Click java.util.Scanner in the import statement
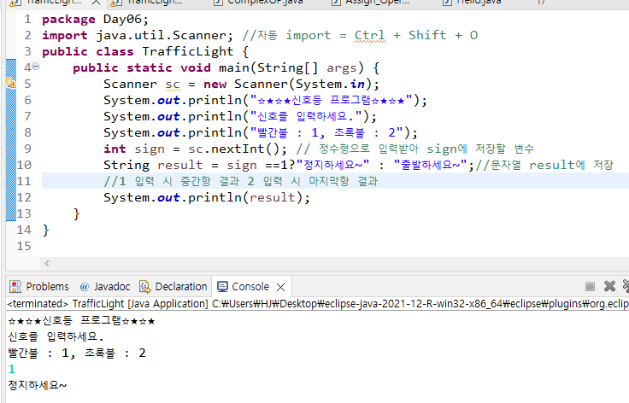This screenshot has width=629, height=403. pyautogui.click(x=161, y=35)
